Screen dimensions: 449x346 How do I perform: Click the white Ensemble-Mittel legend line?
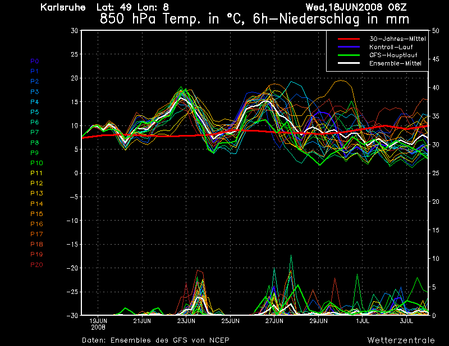pos(351,63)
